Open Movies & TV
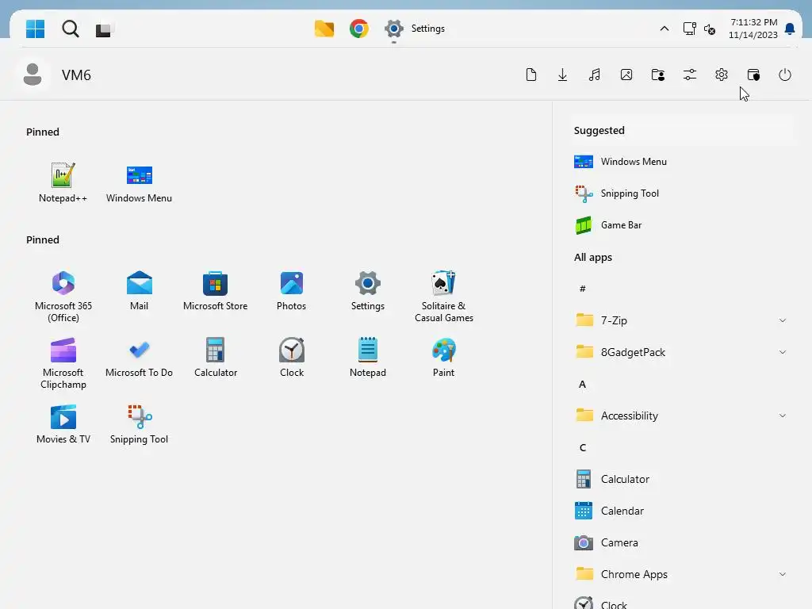The image size is (812, 609). click(63, 424)
